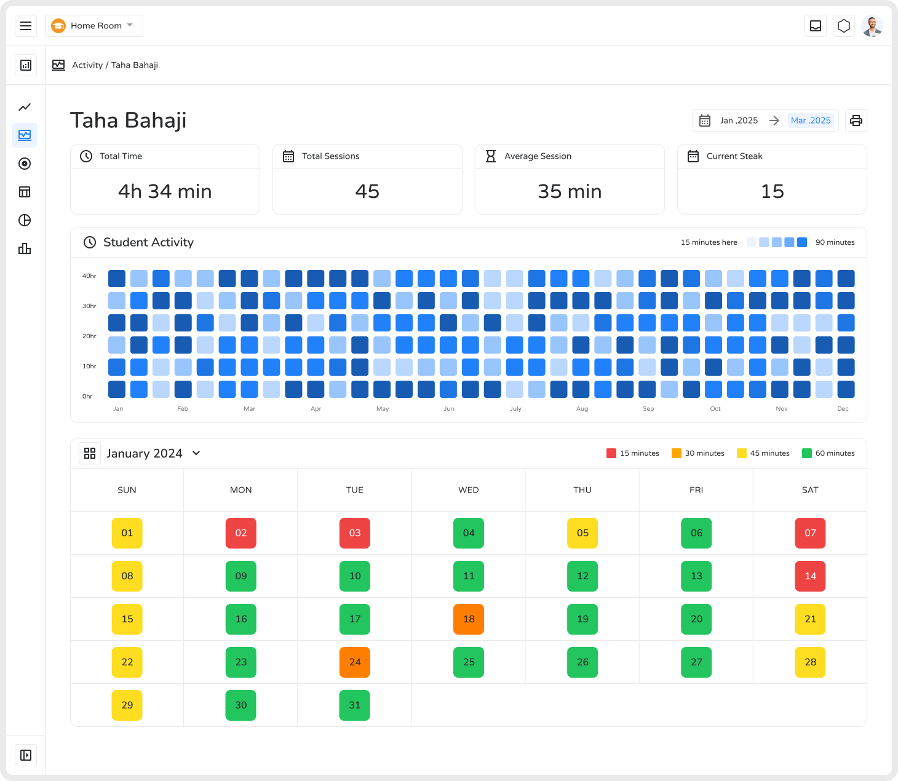Image resolution: width=898 pixels, height=781 pixels.
Task: Click the Activity breadcrumb link
Action: 87,65
